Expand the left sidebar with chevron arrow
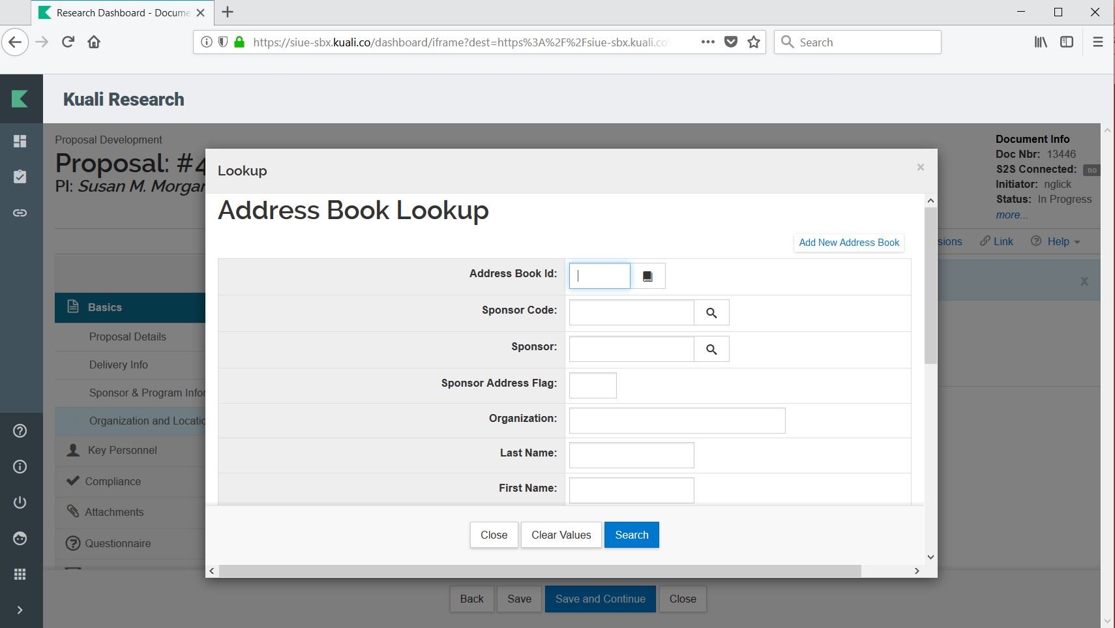The image size is (1115, 628). [x=20, y=610]
